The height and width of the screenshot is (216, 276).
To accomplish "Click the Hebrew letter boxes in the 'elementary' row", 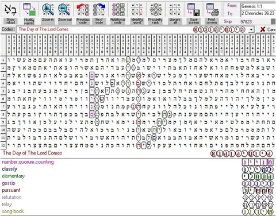I will tap(258, 176).
